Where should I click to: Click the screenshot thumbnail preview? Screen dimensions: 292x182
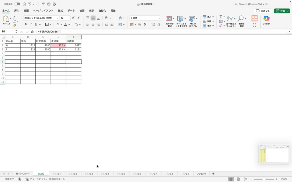(274, 154)
